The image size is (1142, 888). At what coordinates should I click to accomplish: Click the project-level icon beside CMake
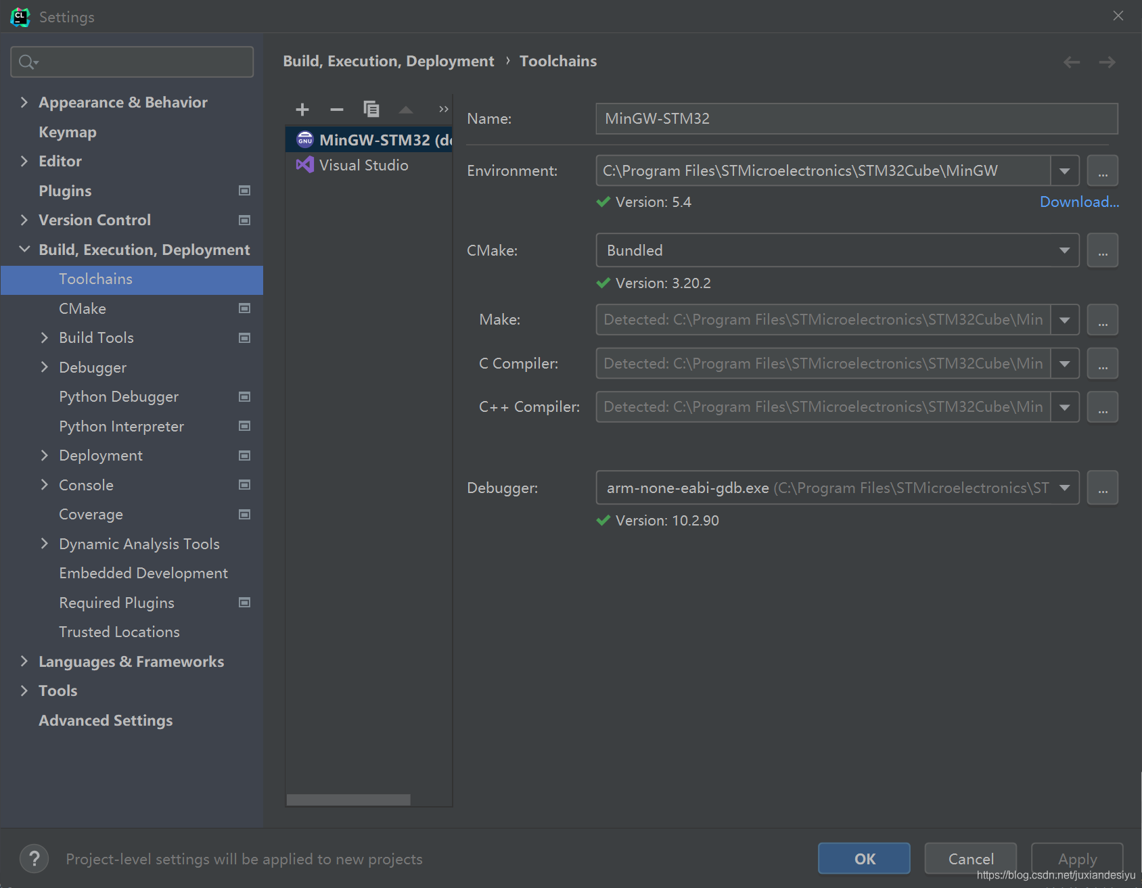tap(245, 308)
